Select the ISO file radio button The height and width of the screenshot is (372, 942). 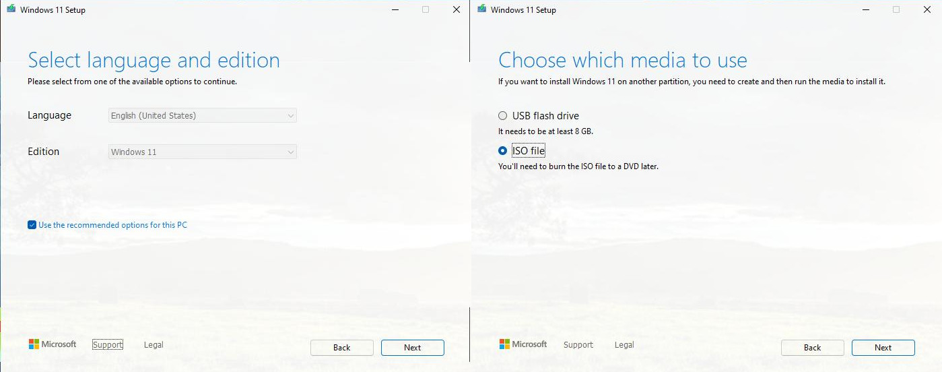click(x=502, y=151)
